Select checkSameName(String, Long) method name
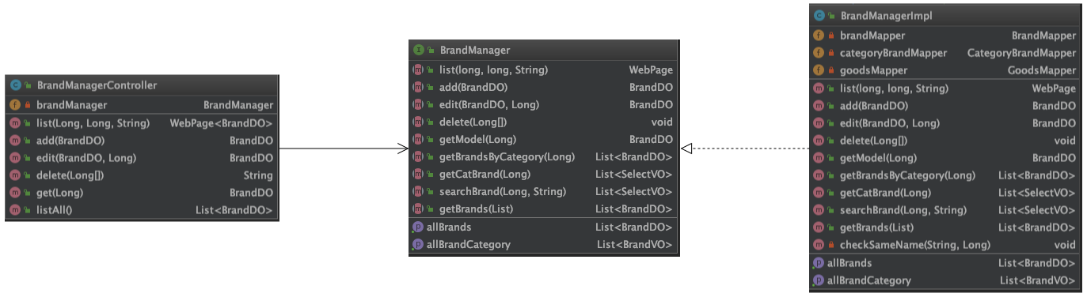 pyautogui.click(x=915, y=245)
